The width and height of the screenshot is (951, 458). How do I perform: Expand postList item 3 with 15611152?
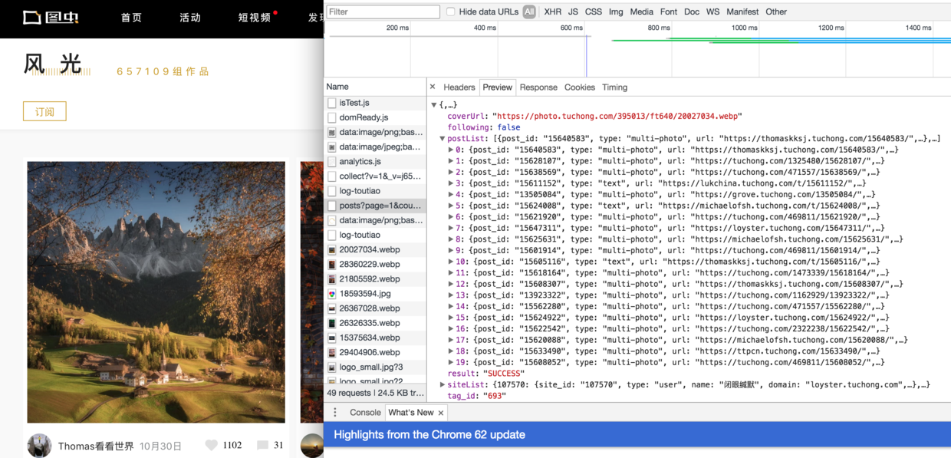(x=451, y=183)
